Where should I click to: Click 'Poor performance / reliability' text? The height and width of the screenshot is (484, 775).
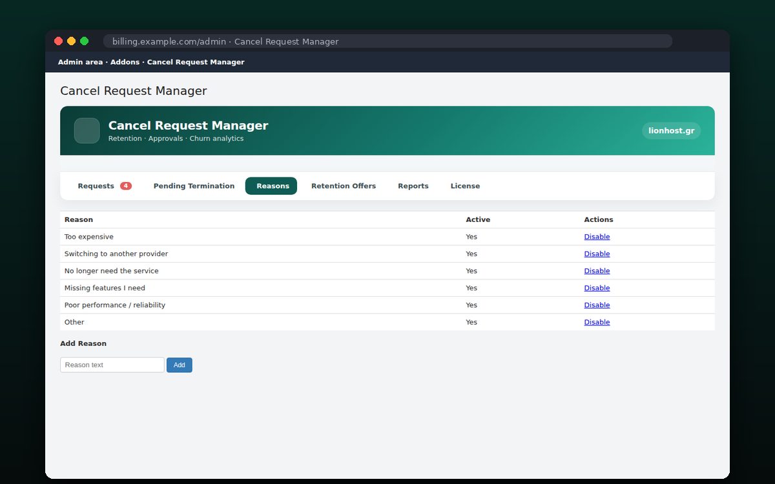(x=115, y=305)
